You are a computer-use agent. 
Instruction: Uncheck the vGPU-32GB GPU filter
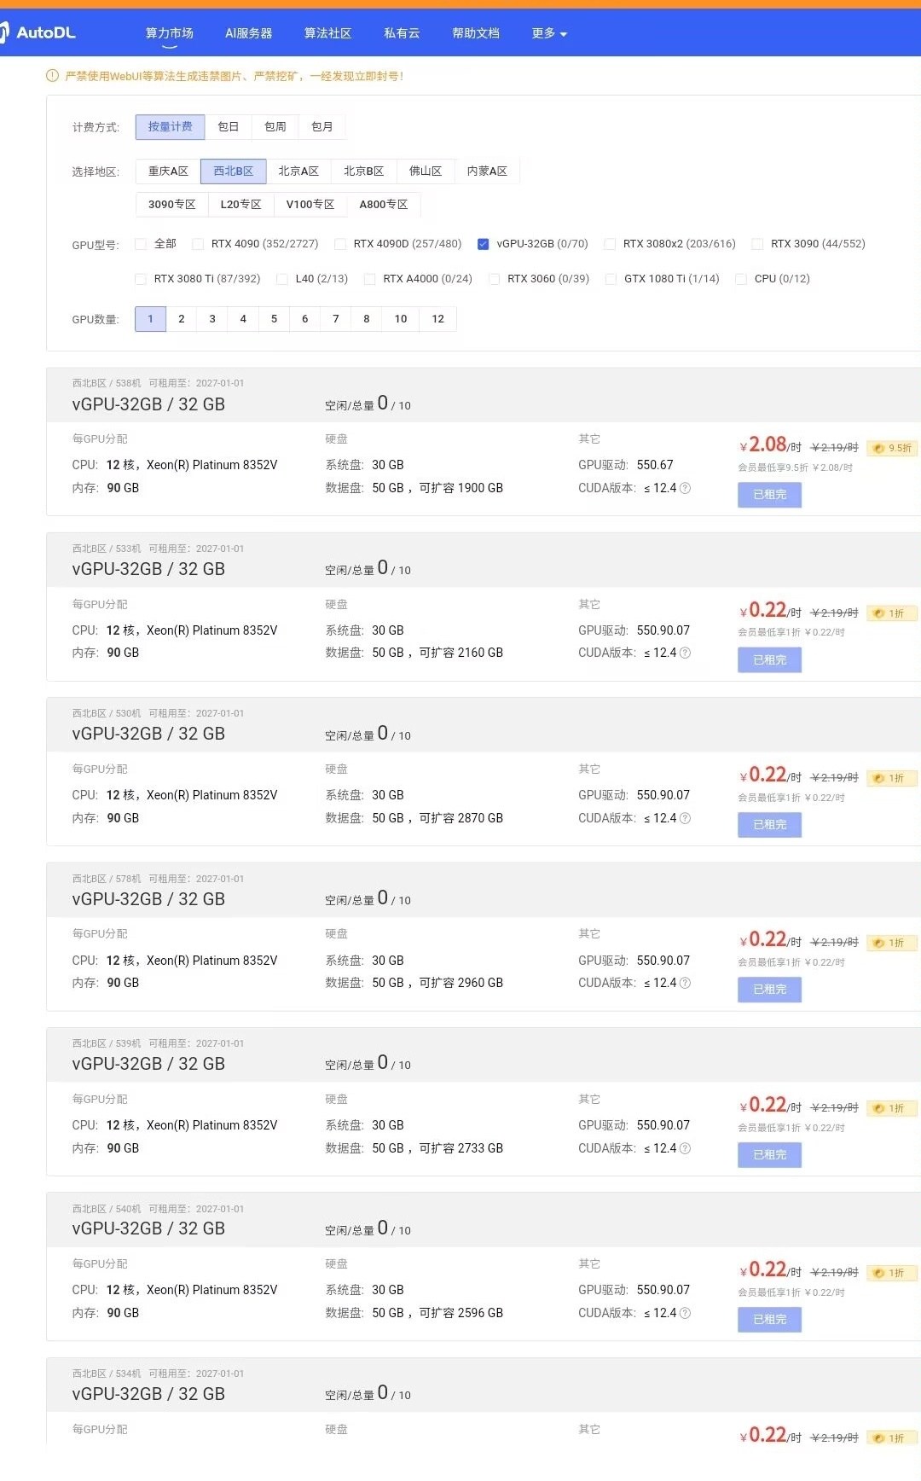(484, 244)
